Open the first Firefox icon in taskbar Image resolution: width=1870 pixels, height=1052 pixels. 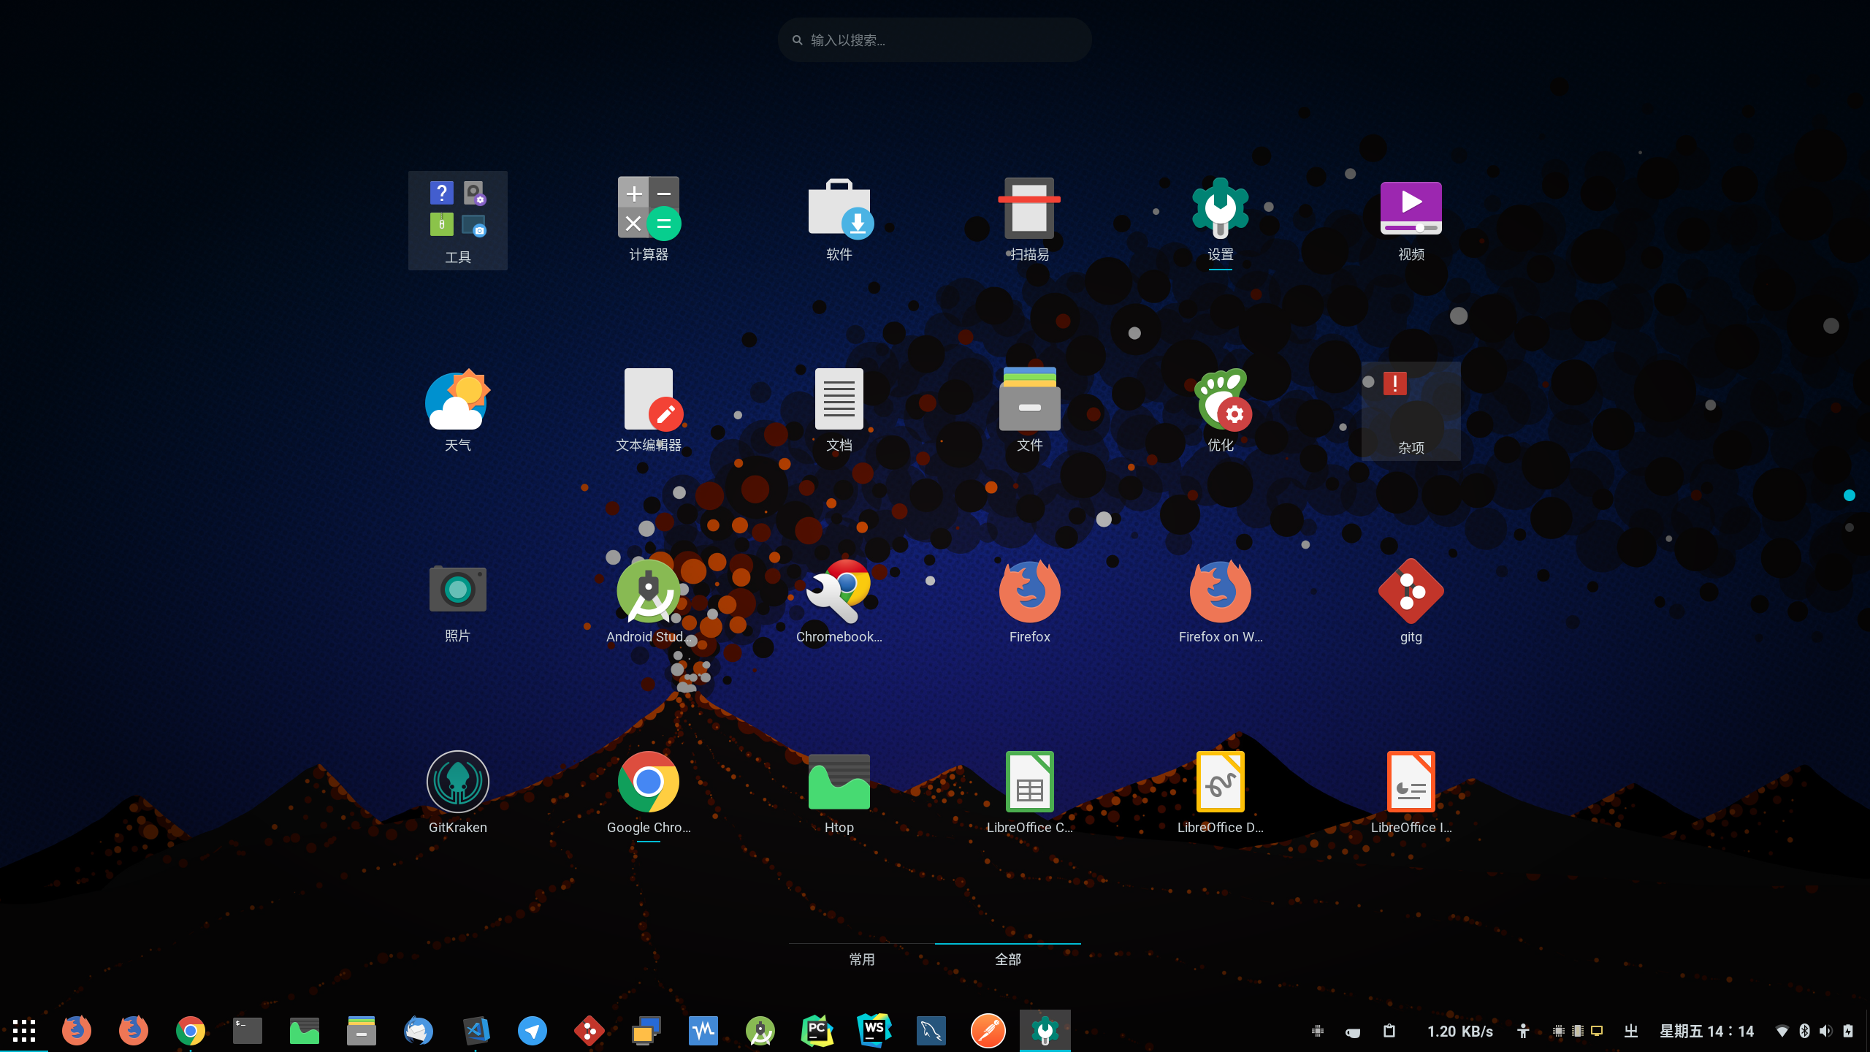coord(77,1031)
